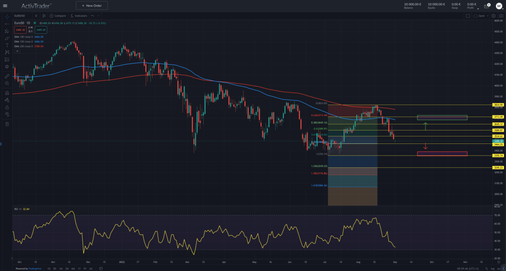Show the All date range
The image size is (506, 271).
pos(91,268)
